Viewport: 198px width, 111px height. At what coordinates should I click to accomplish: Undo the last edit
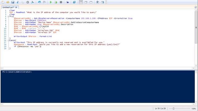pos(39,2)
